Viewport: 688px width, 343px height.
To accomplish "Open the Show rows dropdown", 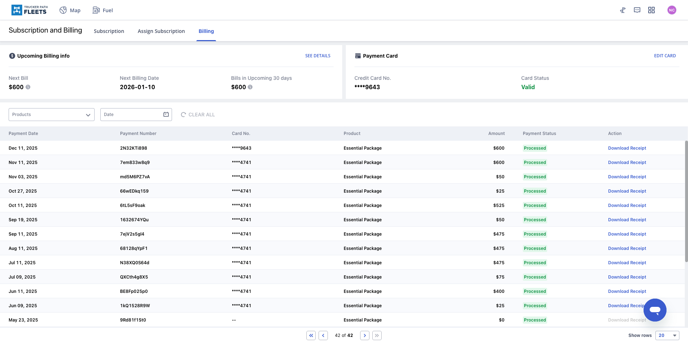I will coord(667,335).
